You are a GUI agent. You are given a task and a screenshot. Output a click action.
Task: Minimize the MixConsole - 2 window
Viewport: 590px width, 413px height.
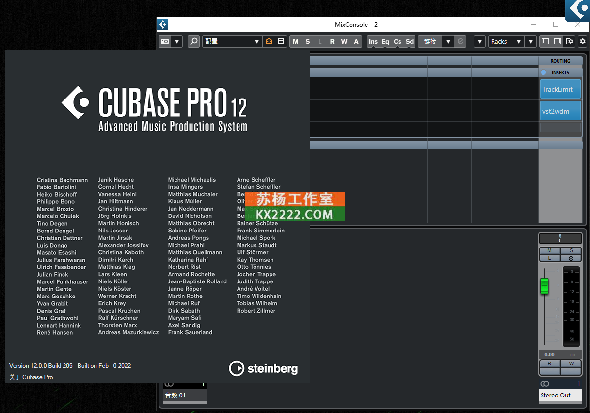534,24
